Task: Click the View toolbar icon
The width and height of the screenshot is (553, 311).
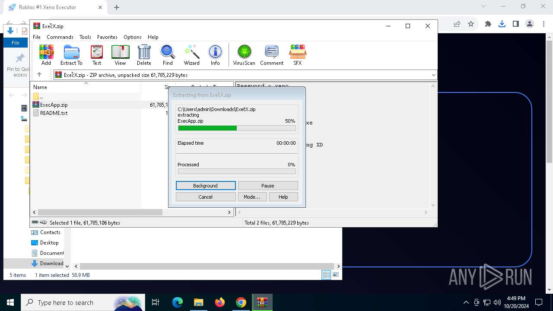Action: coord(120,55)
